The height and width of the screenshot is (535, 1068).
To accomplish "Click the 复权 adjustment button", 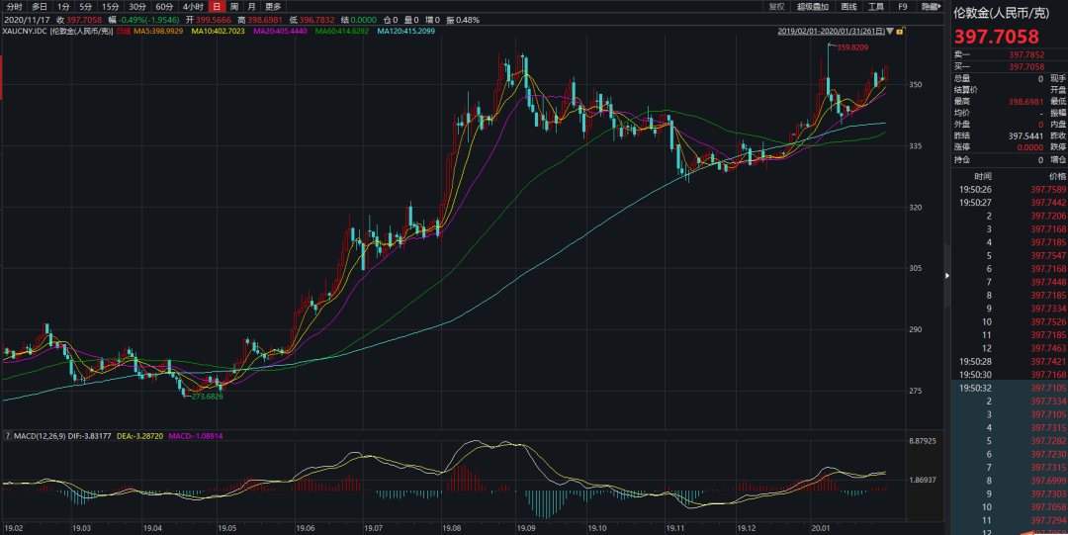I will point(776,6).
